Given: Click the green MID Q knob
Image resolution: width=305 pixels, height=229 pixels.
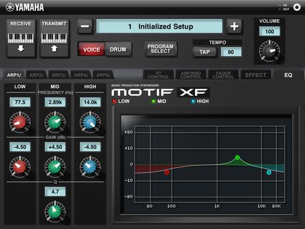Looking at the screenshot, I should pyautogui.click(x=55, y=212).
